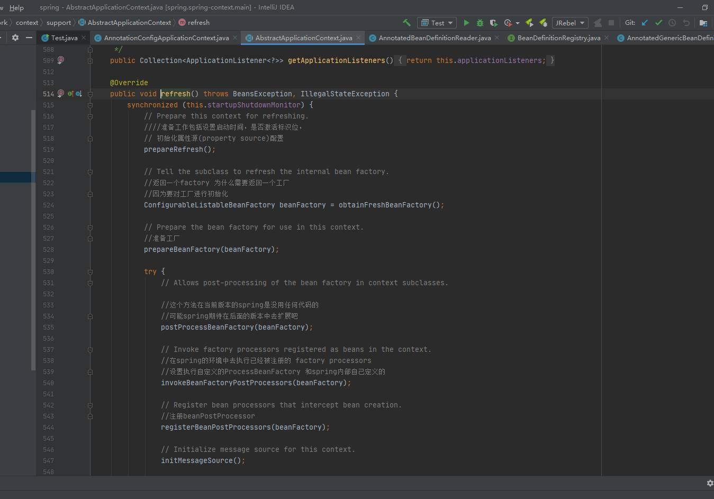Commit changes with the green checkmark
Image resolution: width=714 pixels, height=499 pixels.
pyautogui.click(x=658, y=23)
